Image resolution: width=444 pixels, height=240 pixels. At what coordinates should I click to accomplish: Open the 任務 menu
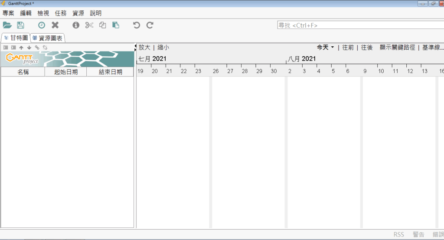pyautogui.click(x=61, y=13)
